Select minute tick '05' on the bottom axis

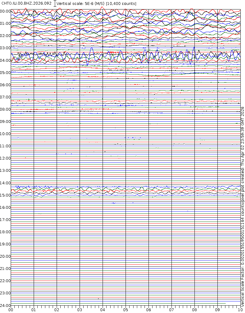[x=126, y=310]
